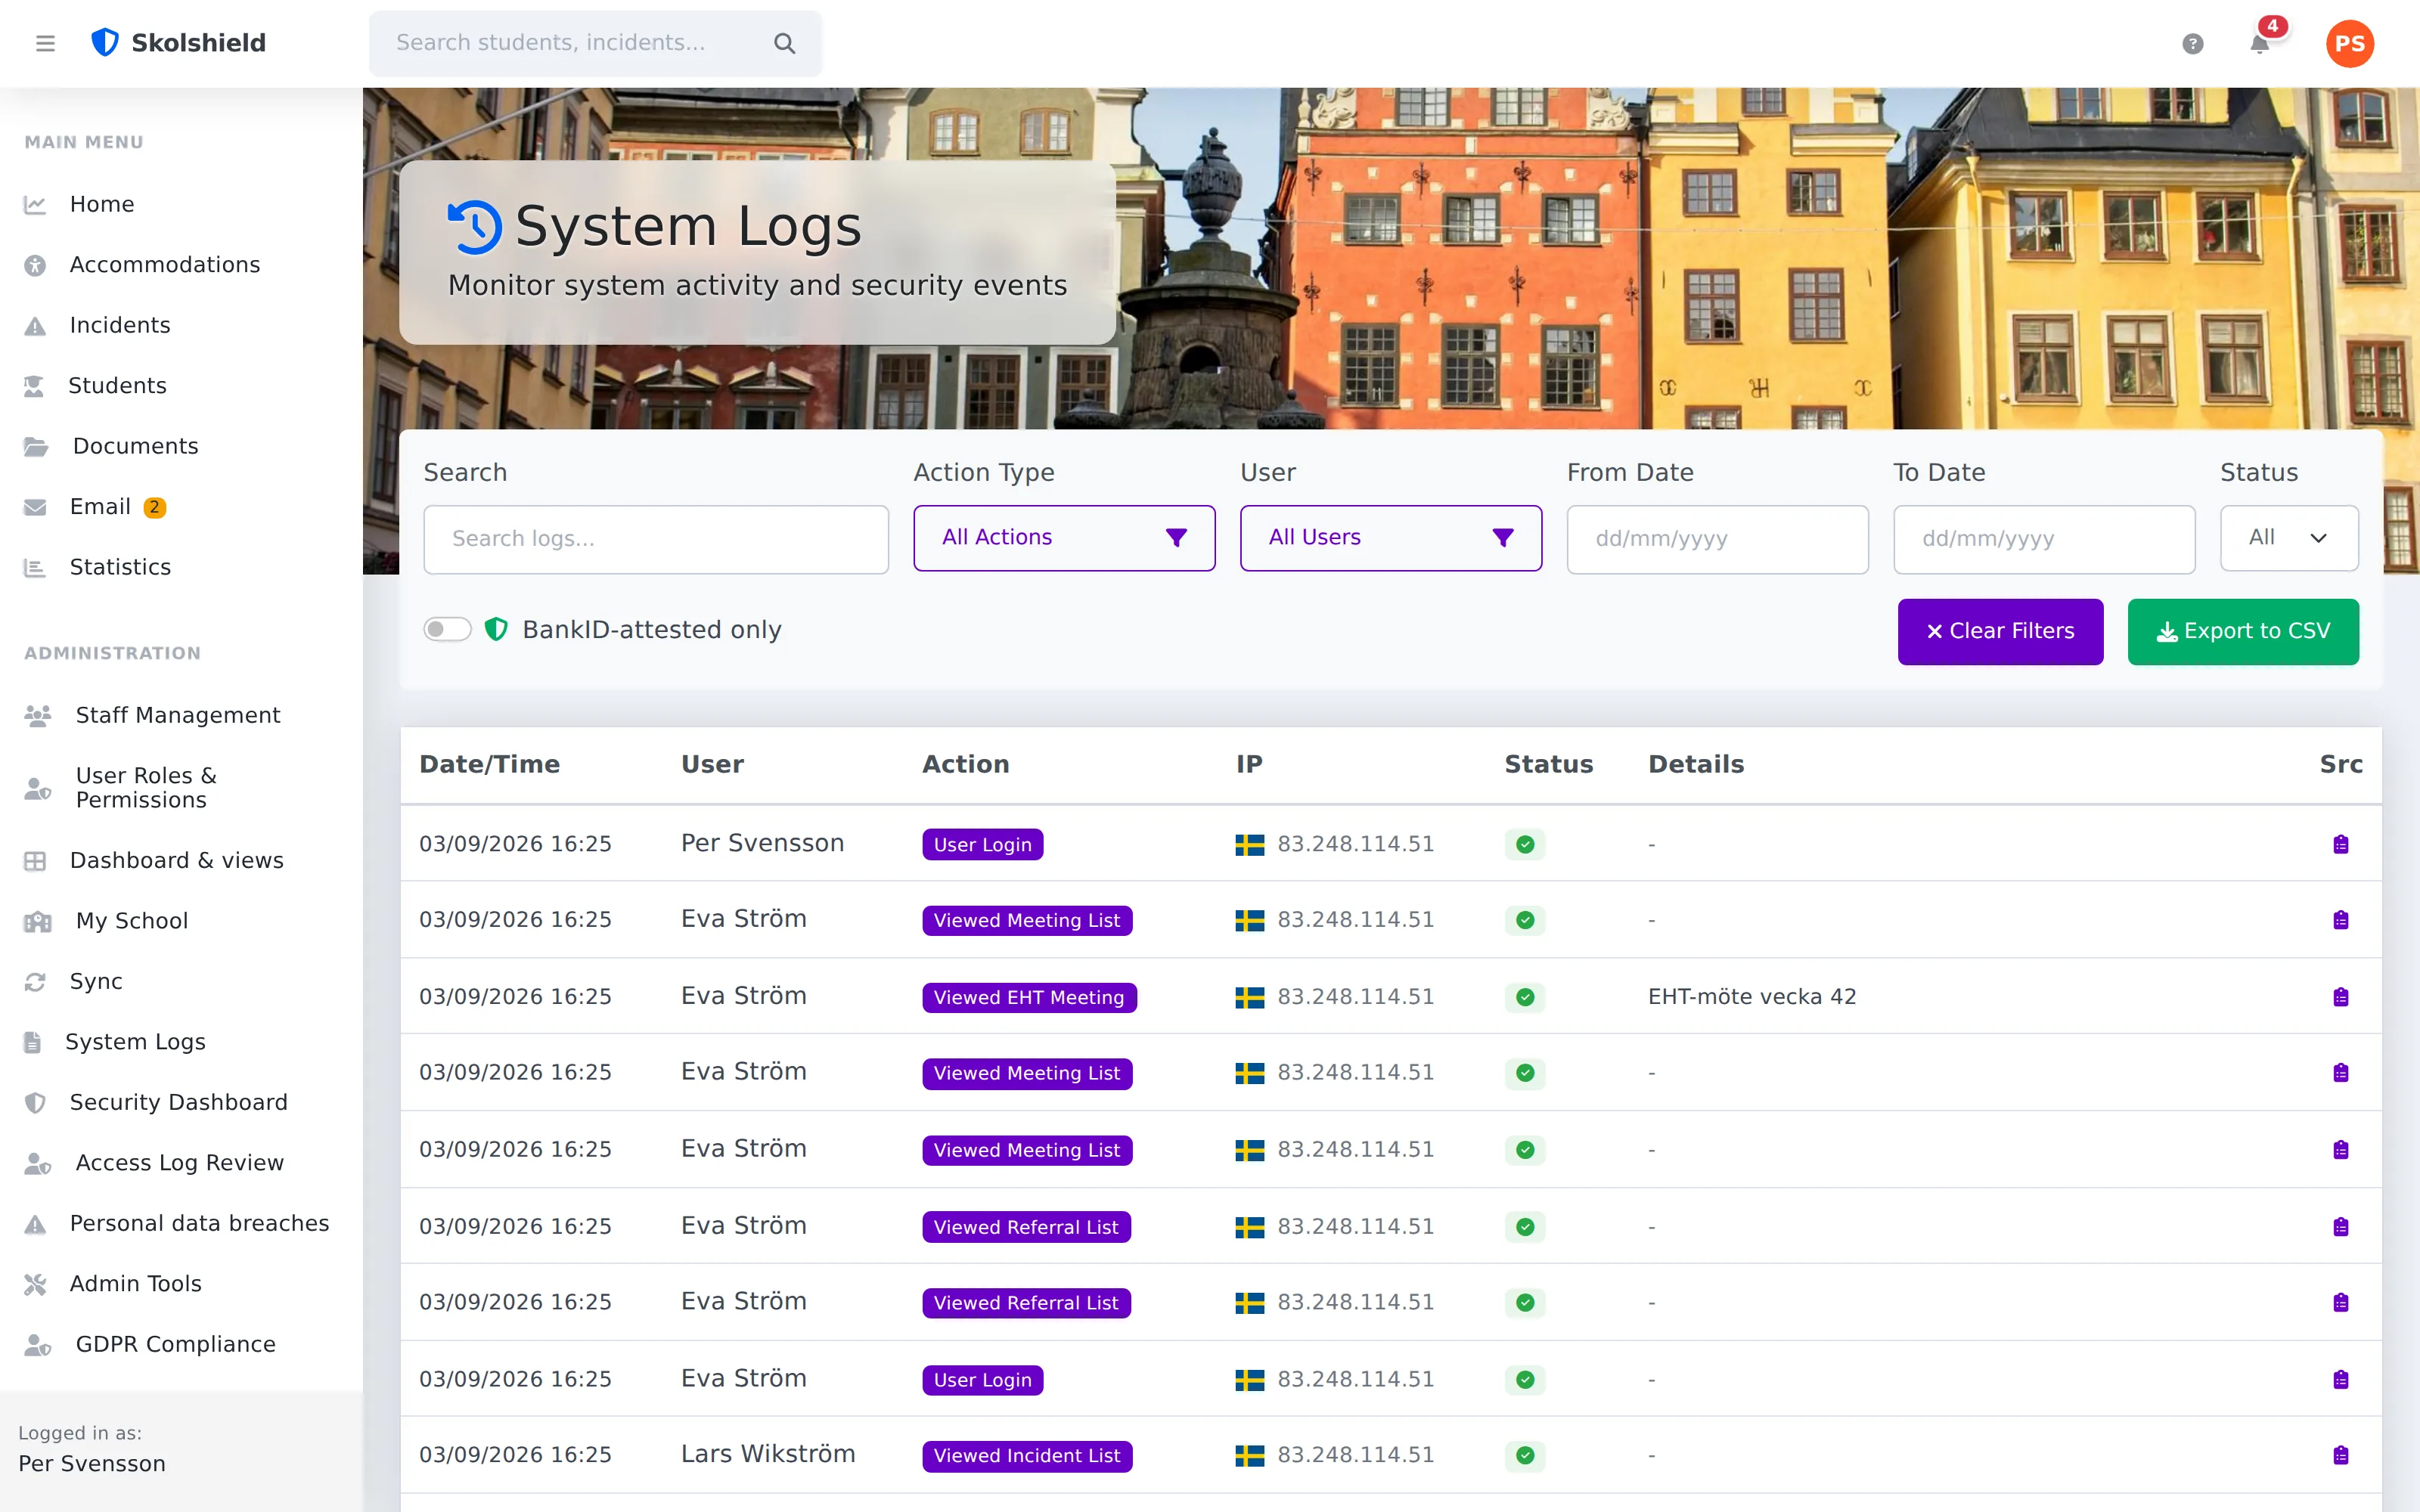Image resolution: width=2420 pixels, height=1512 pixels.
Task: Click the System Logs history clock icon
Action: (x=474, y=227)
